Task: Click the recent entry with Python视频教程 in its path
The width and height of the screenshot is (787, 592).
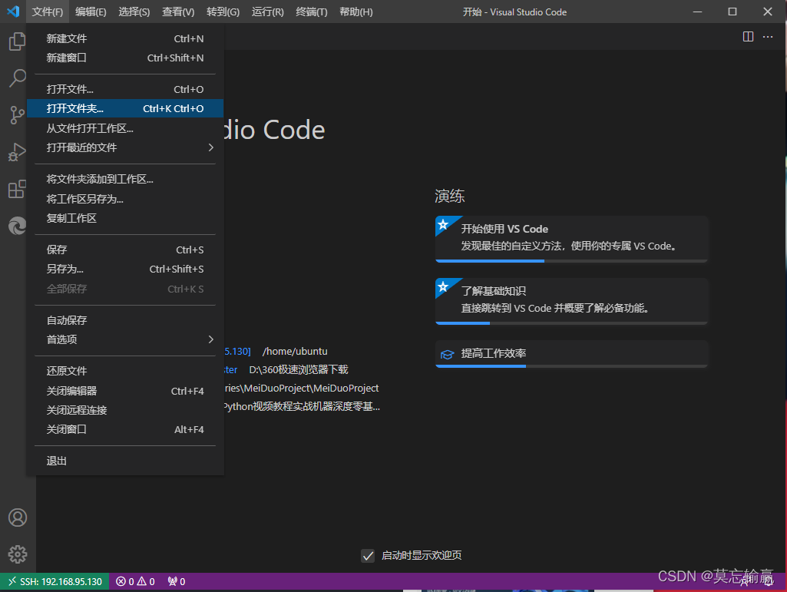Action: click(302, 406)
